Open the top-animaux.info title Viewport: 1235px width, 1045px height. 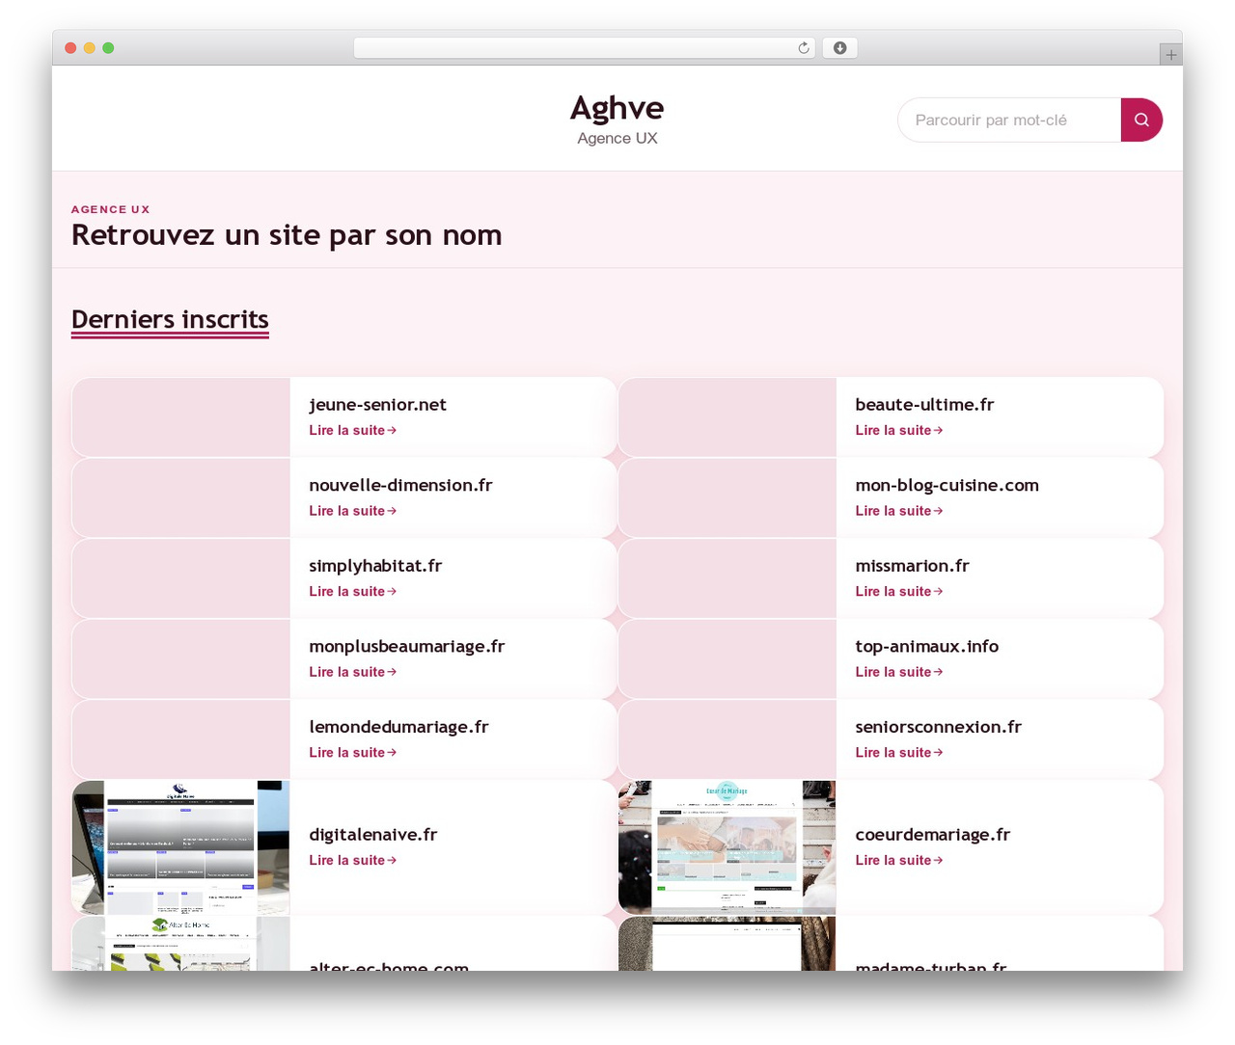[926, 646]
